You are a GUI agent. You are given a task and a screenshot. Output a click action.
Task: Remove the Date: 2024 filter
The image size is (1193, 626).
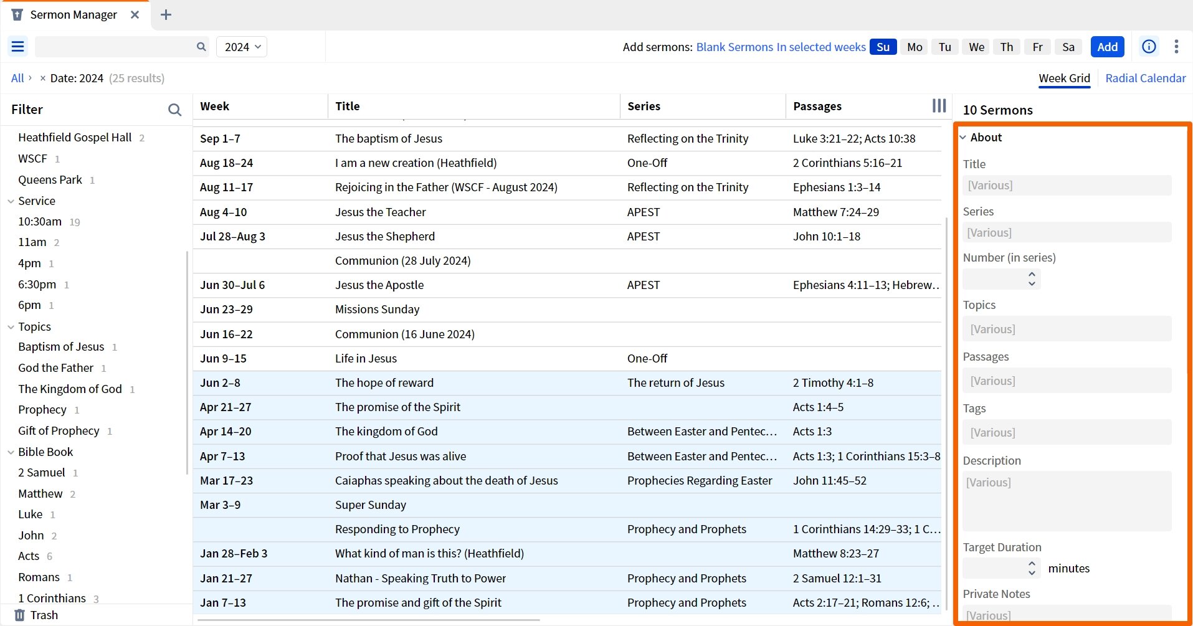pos(42,78)
